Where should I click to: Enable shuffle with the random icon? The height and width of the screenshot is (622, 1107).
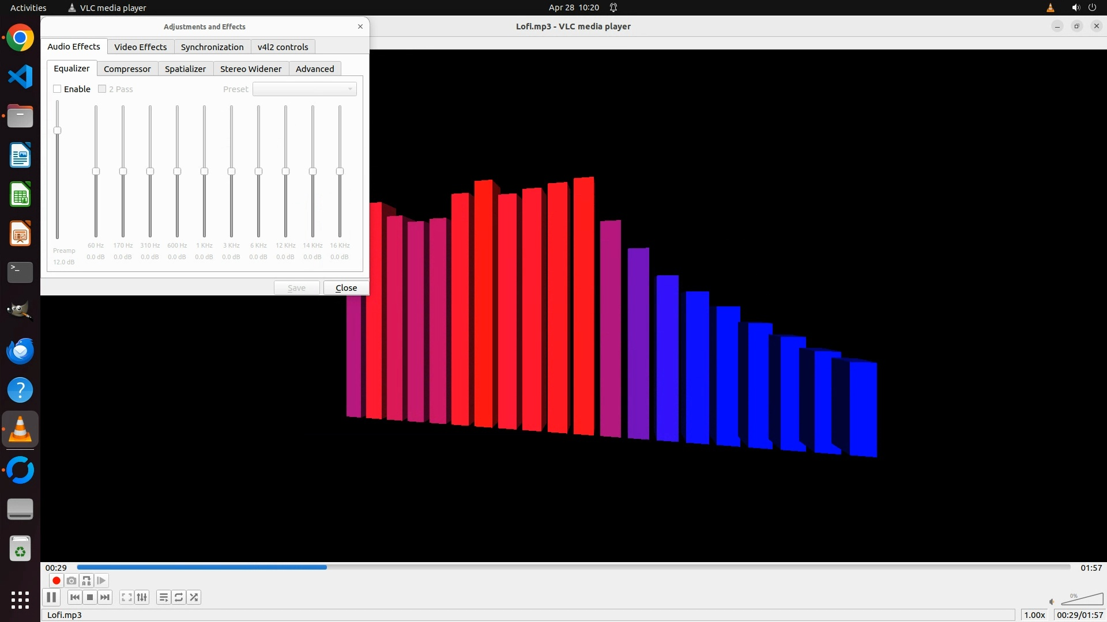(194, 597)
